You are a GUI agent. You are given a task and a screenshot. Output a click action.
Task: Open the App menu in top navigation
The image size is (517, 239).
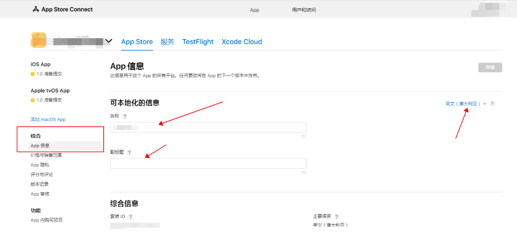coord(254,10)
